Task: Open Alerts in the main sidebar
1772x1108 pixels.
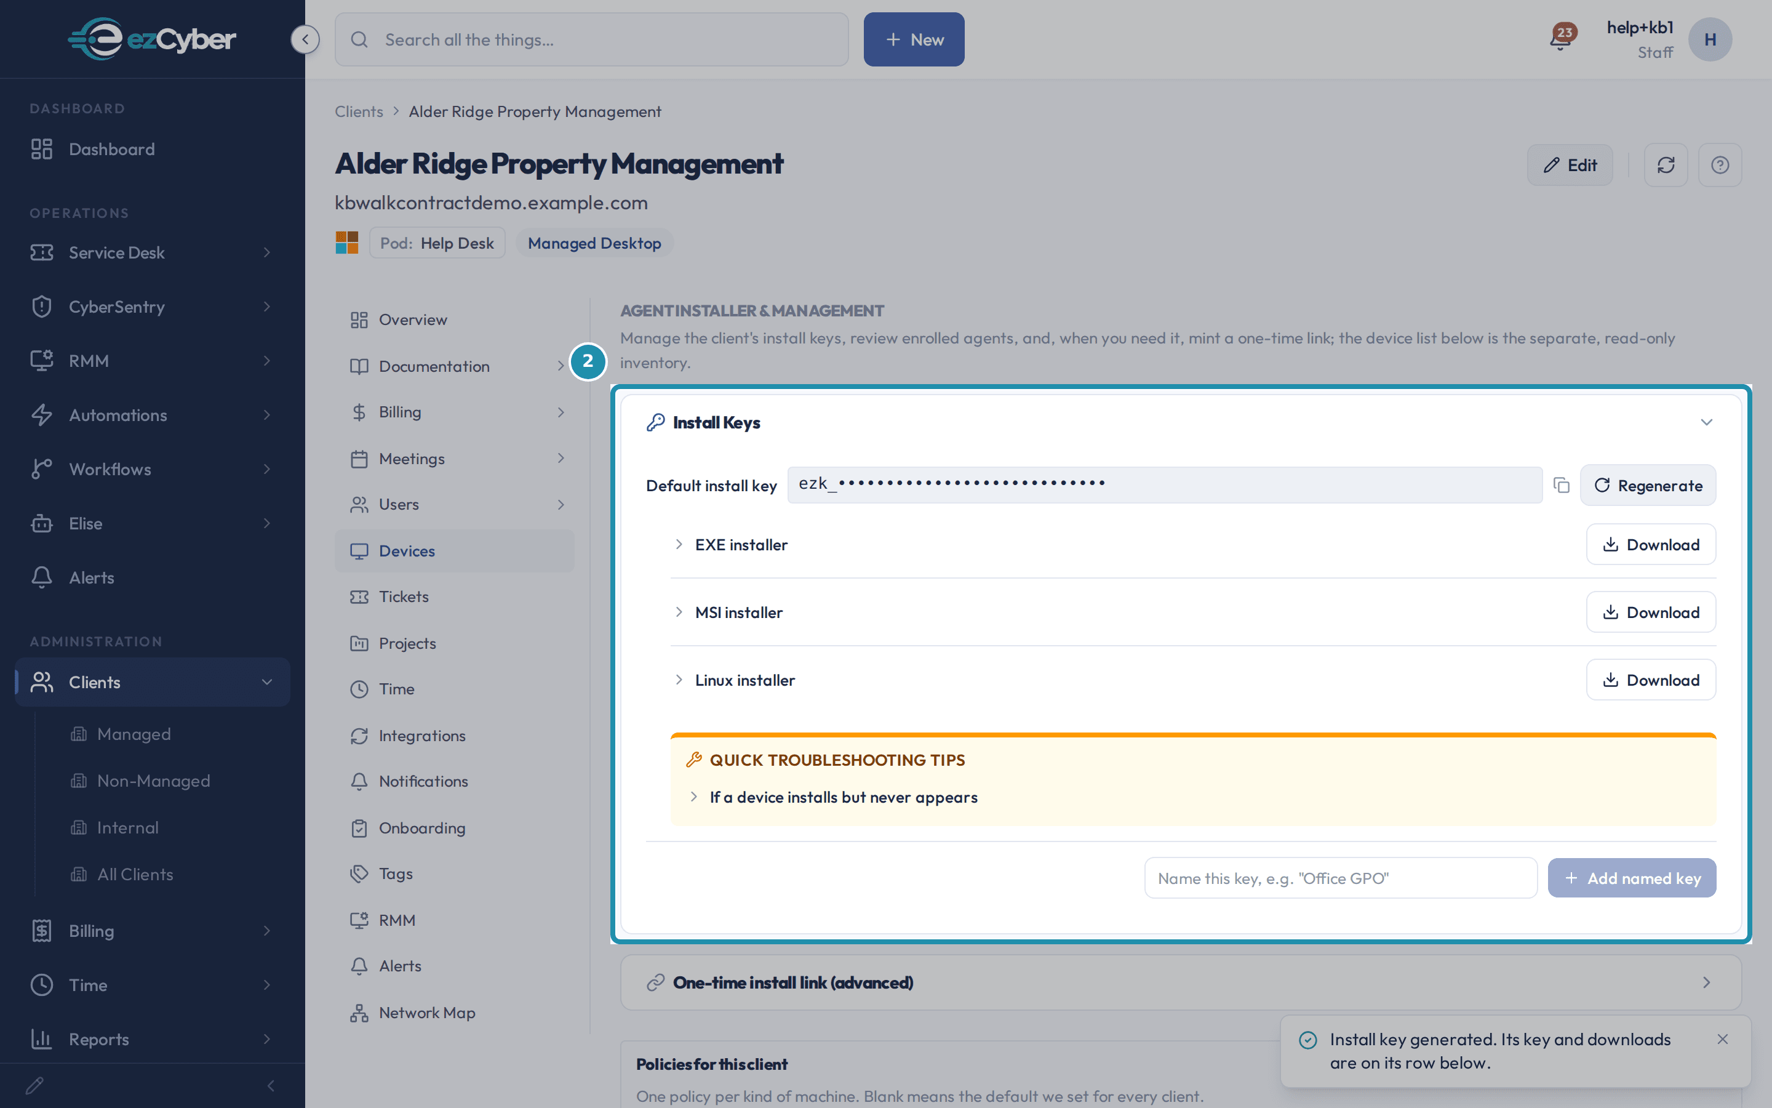Action: [153, 577]
